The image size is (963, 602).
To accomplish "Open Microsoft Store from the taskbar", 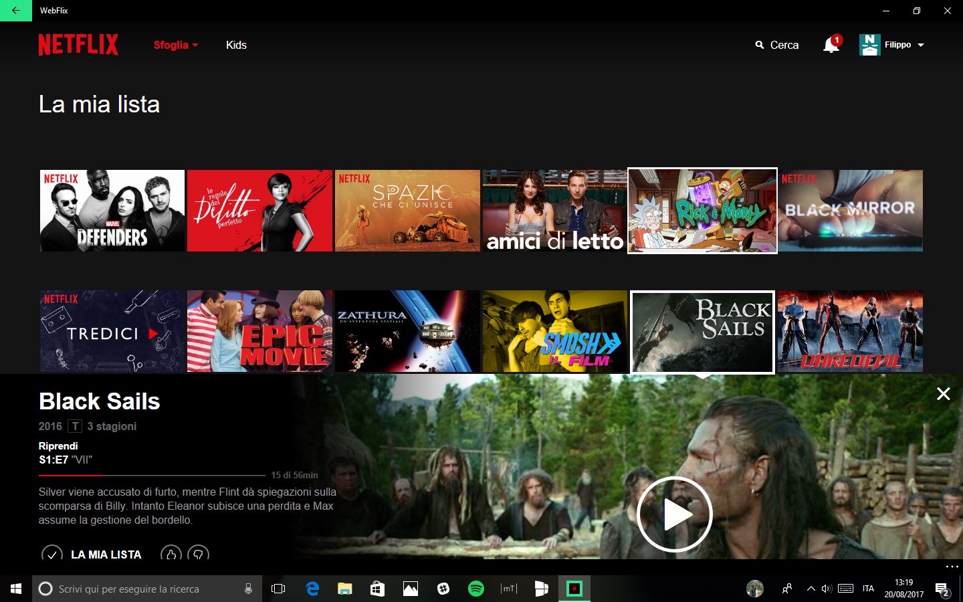I will click(377, 589).
